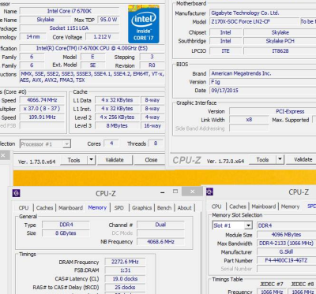Click CPU-Z app icon in SPD window title bar
This screenshot has height=294, width=316.
(209, 192)
